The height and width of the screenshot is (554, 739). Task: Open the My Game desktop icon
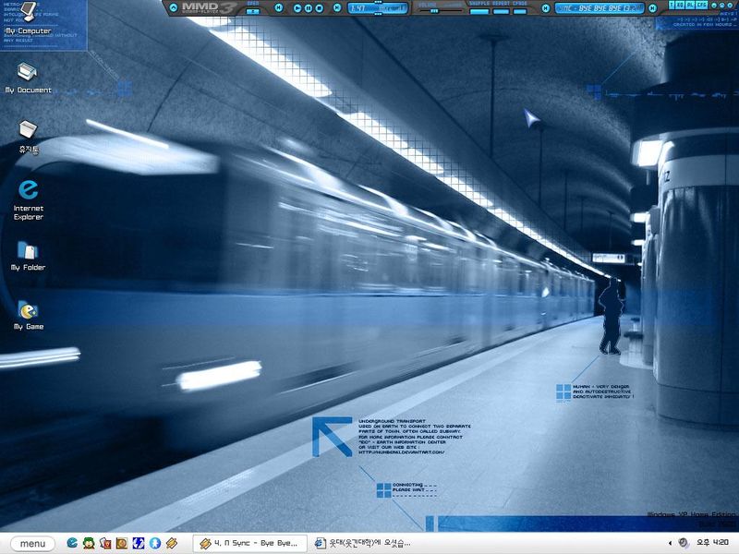[28, 310]
